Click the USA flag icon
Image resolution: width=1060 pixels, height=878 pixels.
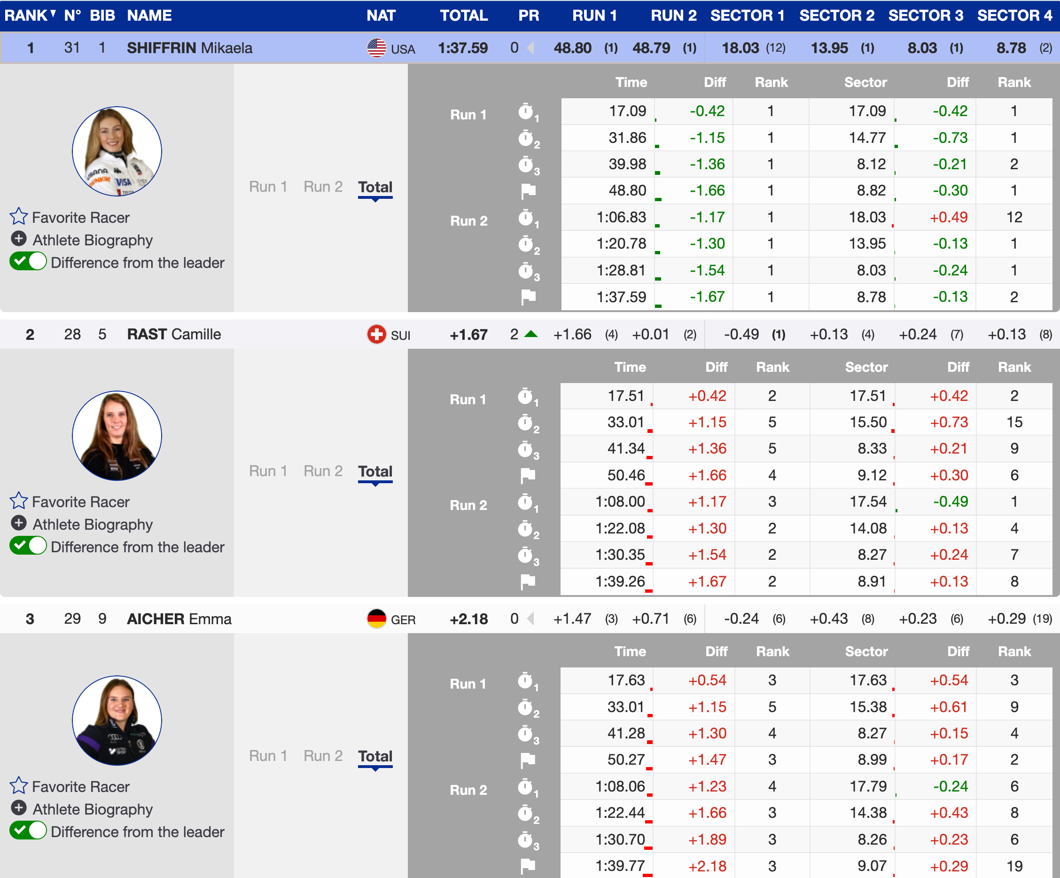(376, 48)
